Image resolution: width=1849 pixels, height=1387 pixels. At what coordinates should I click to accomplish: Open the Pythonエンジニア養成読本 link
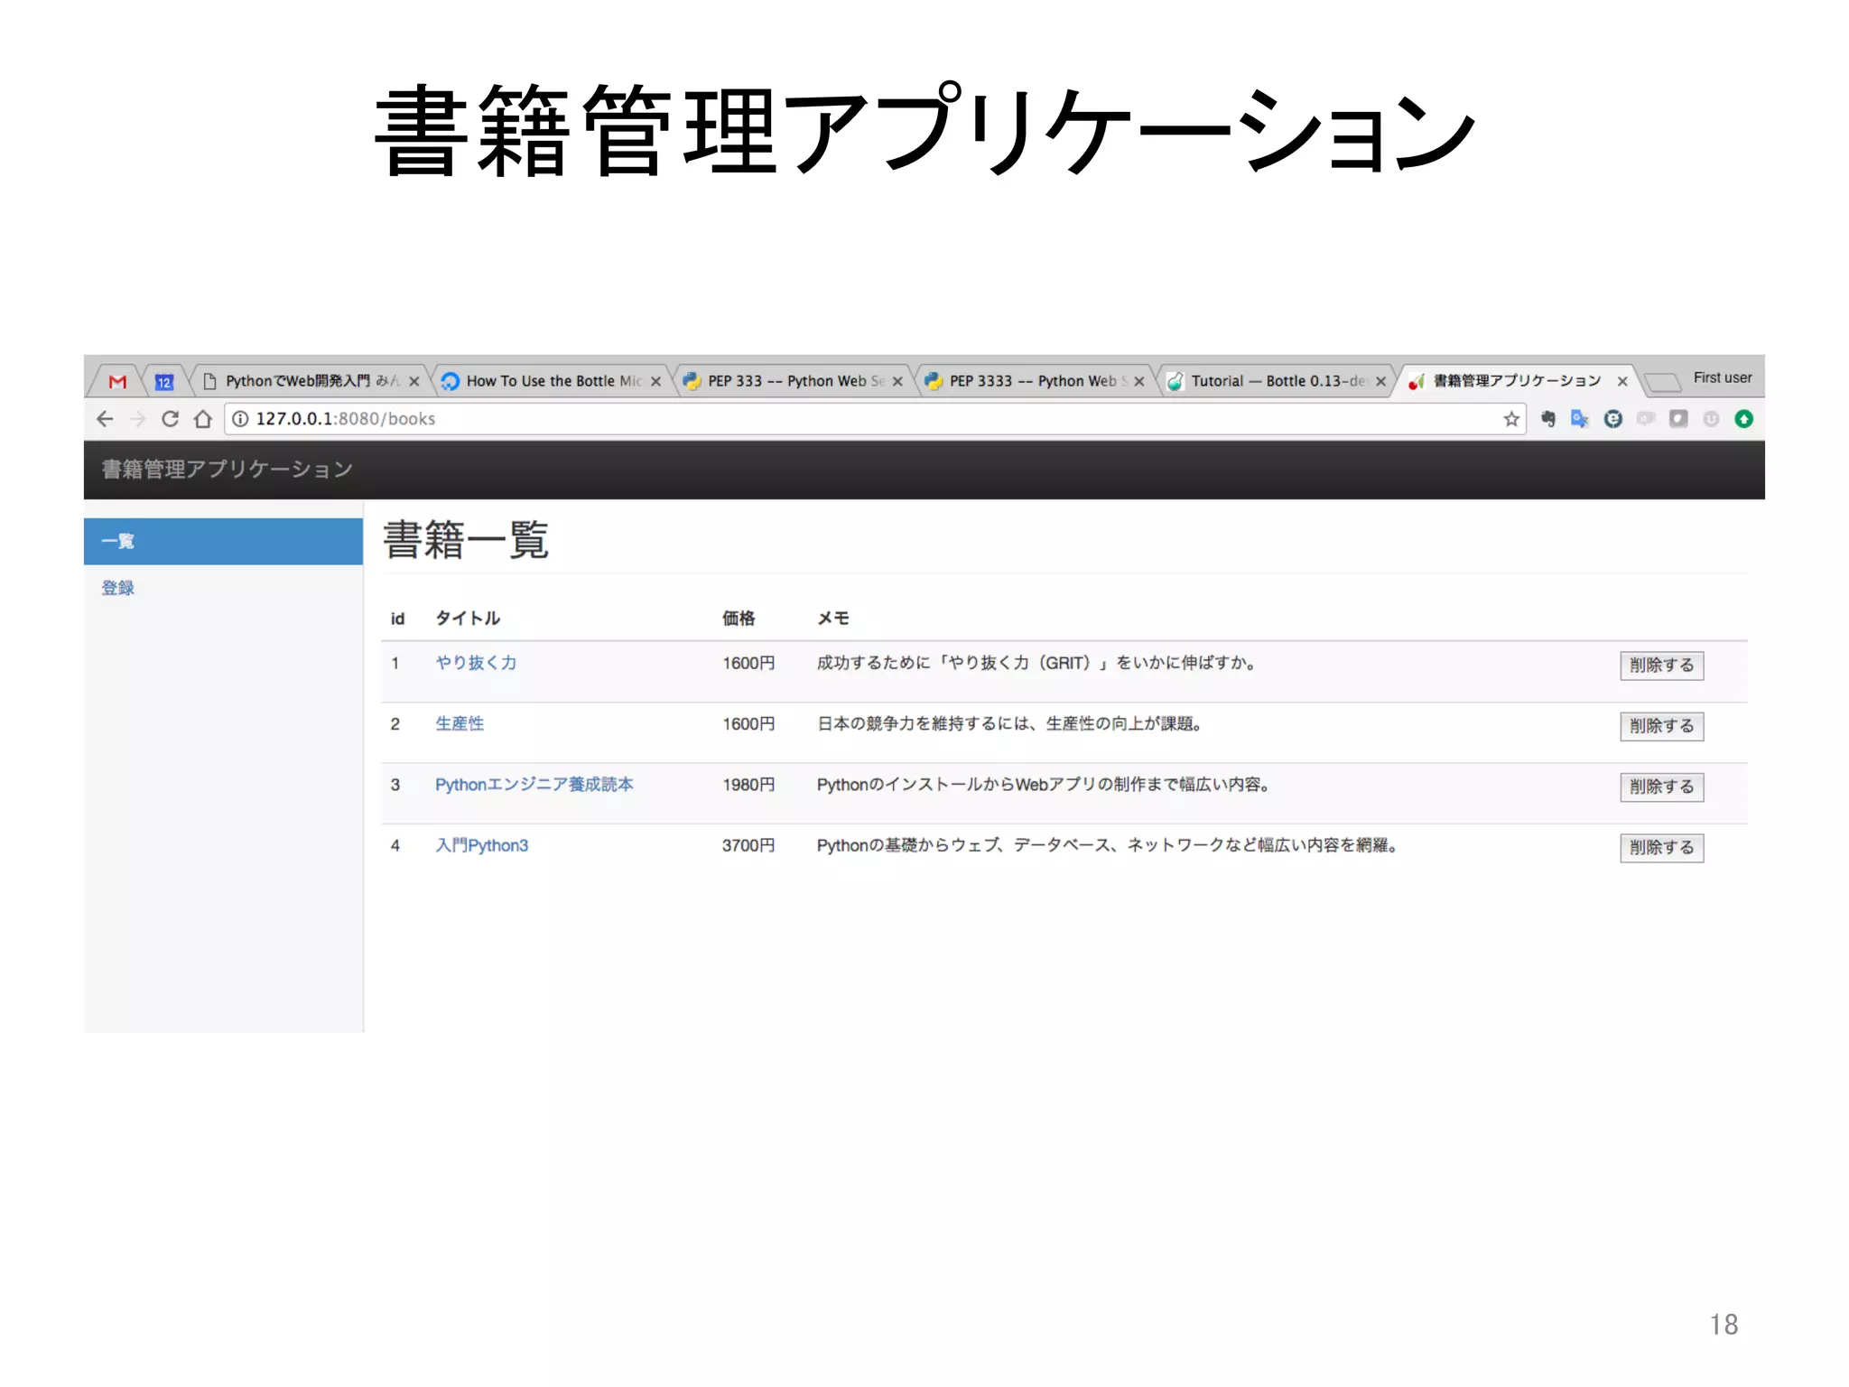click(534, 785)
